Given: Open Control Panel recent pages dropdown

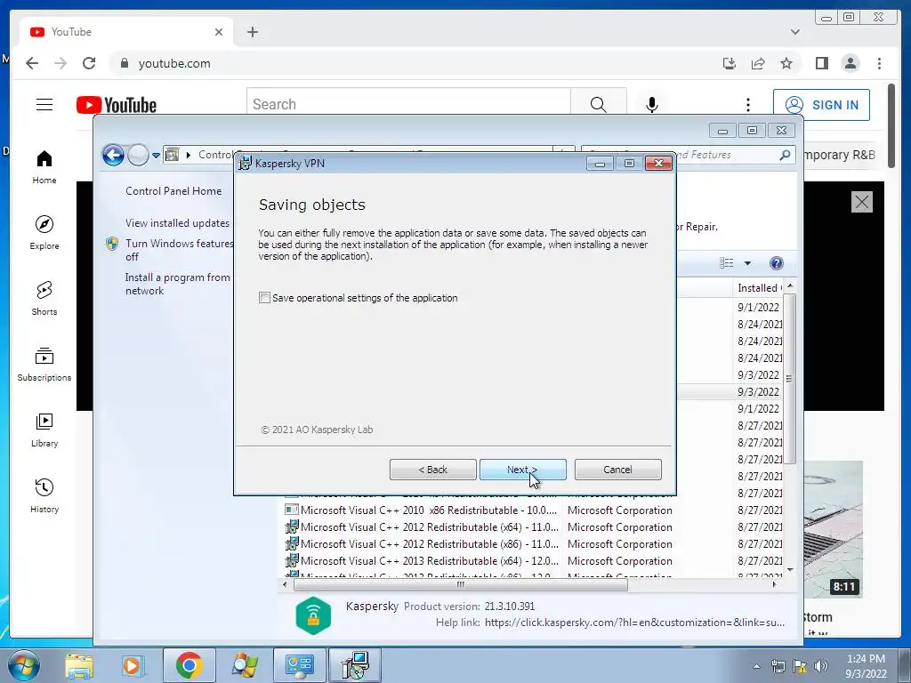Looking at the screenshot, I should [156, 156].
